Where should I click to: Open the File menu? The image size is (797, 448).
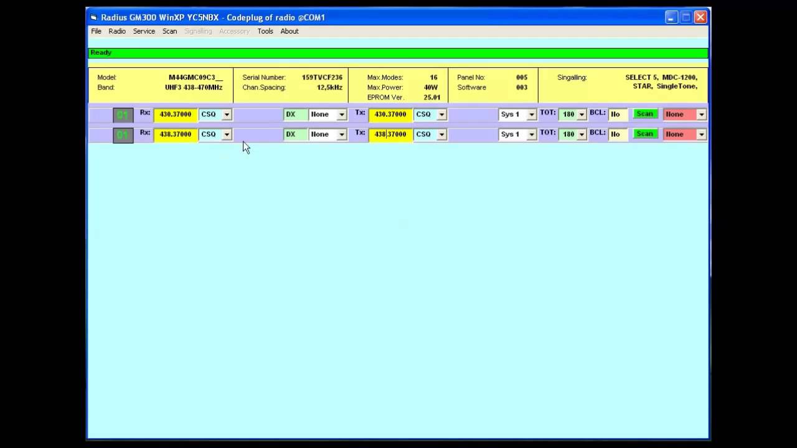[x=96, y=31]
